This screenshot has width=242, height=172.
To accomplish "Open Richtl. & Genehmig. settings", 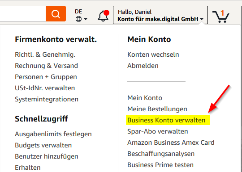I will click(x=45, y=55).
